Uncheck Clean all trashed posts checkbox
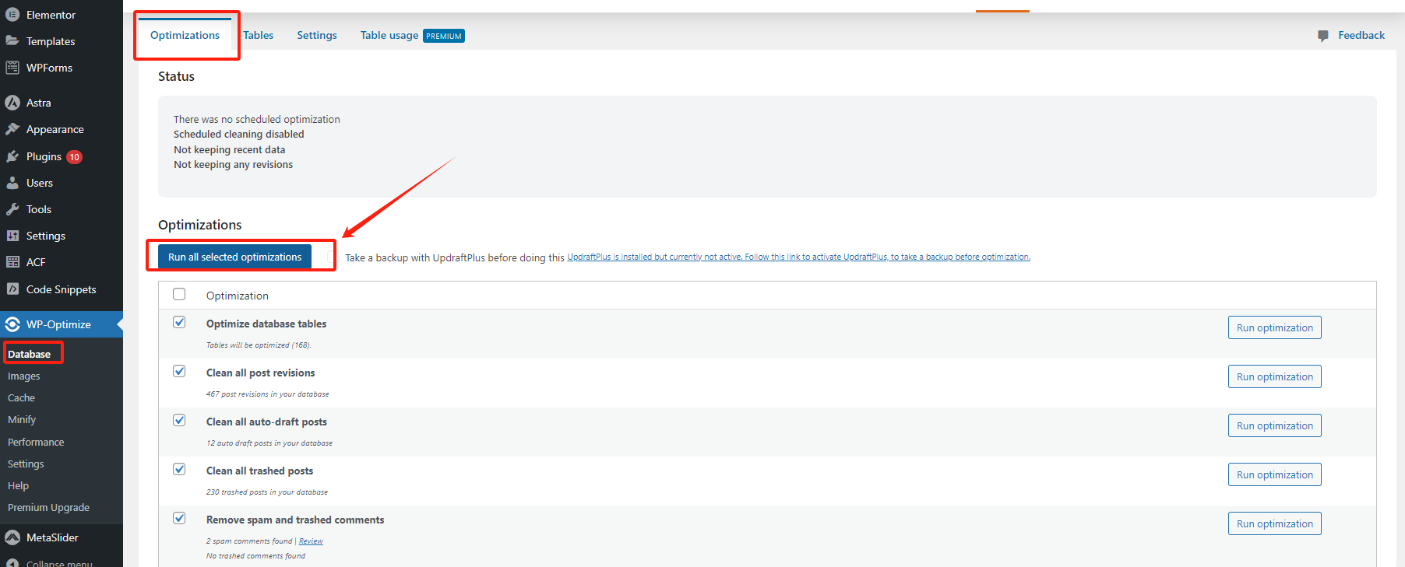Image resolution: width=1405 pixels, height=567 pixels. [x=179, y=469]
